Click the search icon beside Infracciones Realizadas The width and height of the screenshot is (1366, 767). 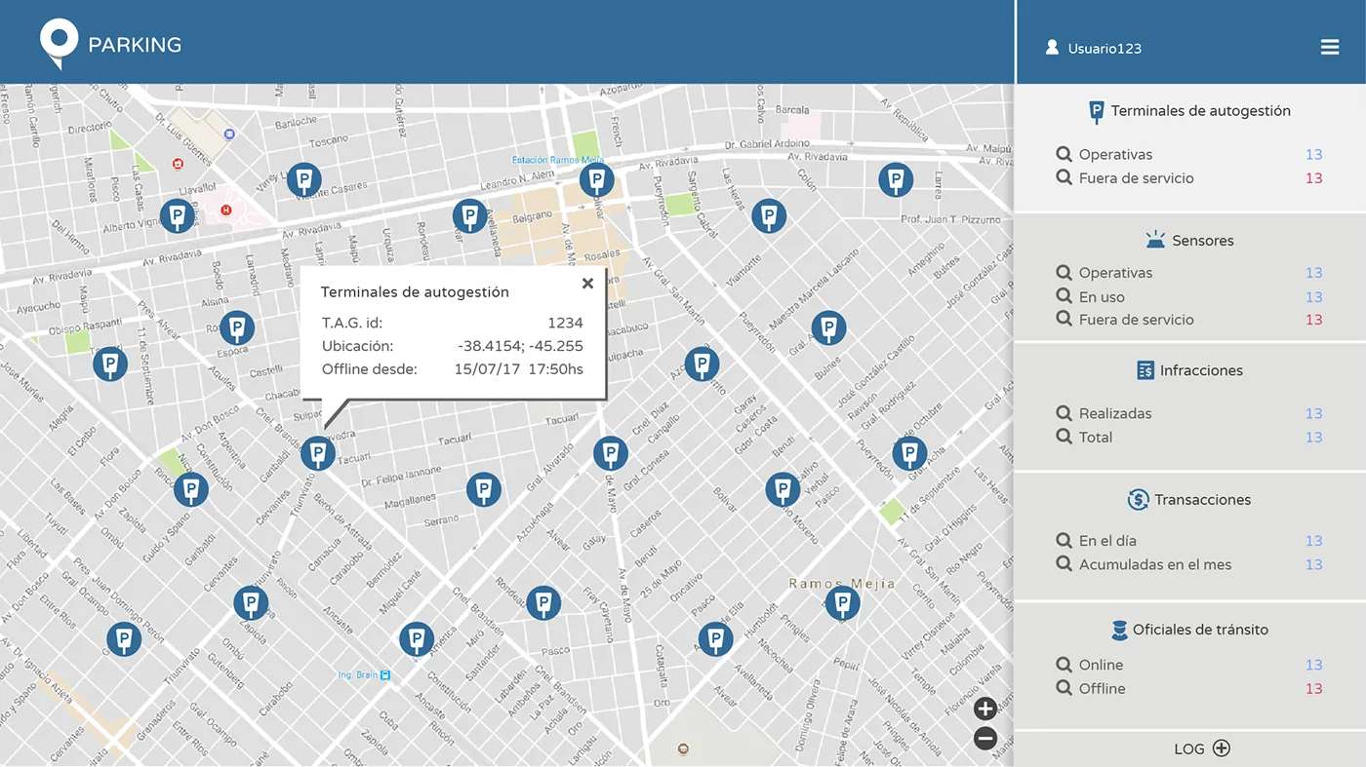click(1065, 413)
